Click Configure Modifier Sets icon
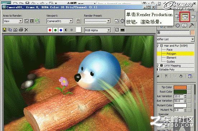The height and width of the screenshot is (131, 198). click(x=190, y=76)
